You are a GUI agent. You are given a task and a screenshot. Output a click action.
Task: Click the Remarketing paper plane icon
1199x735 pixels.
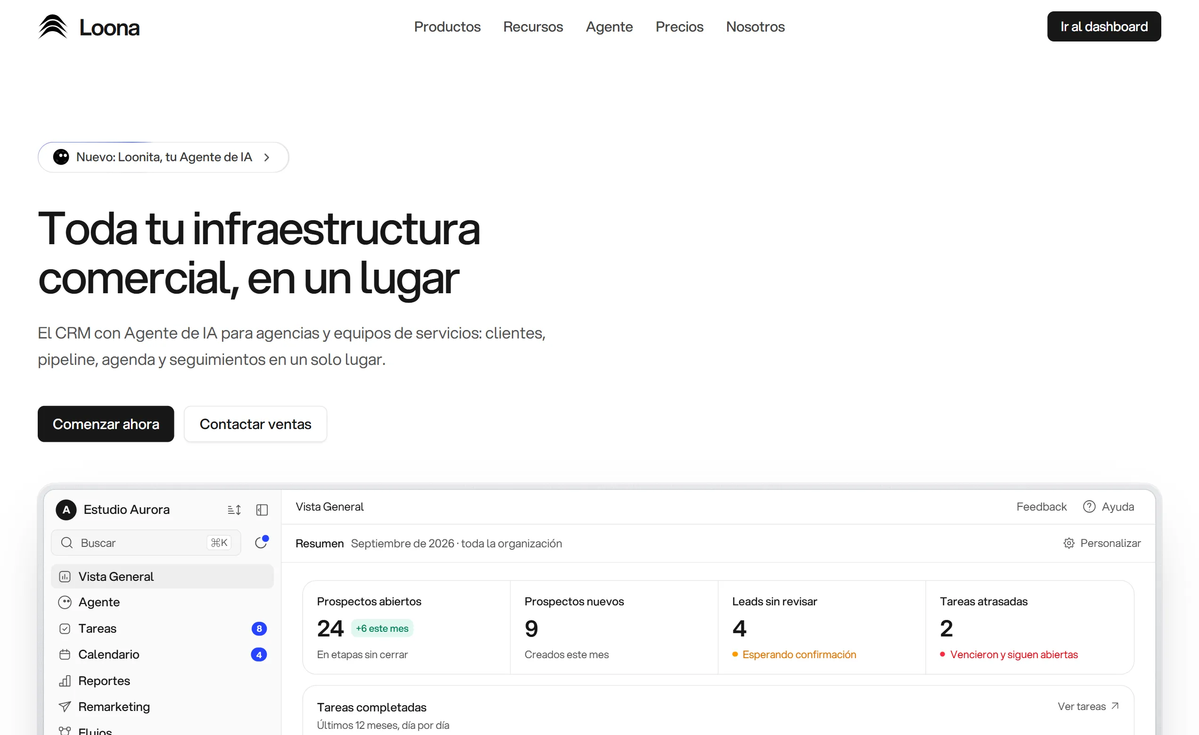[65, 706]
